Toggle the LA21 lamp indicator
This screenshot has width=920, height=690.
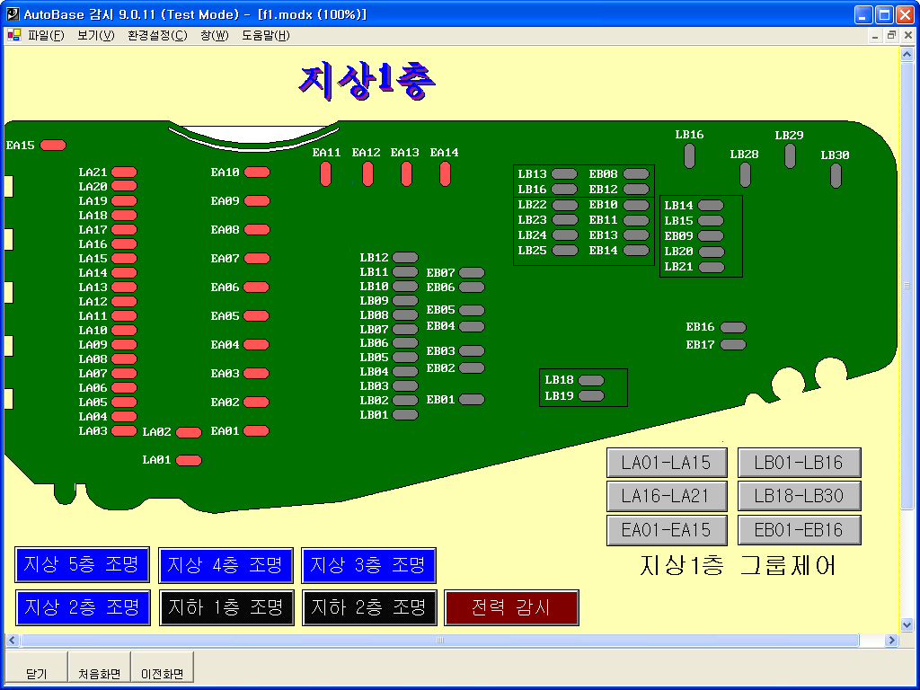[124, 172]
